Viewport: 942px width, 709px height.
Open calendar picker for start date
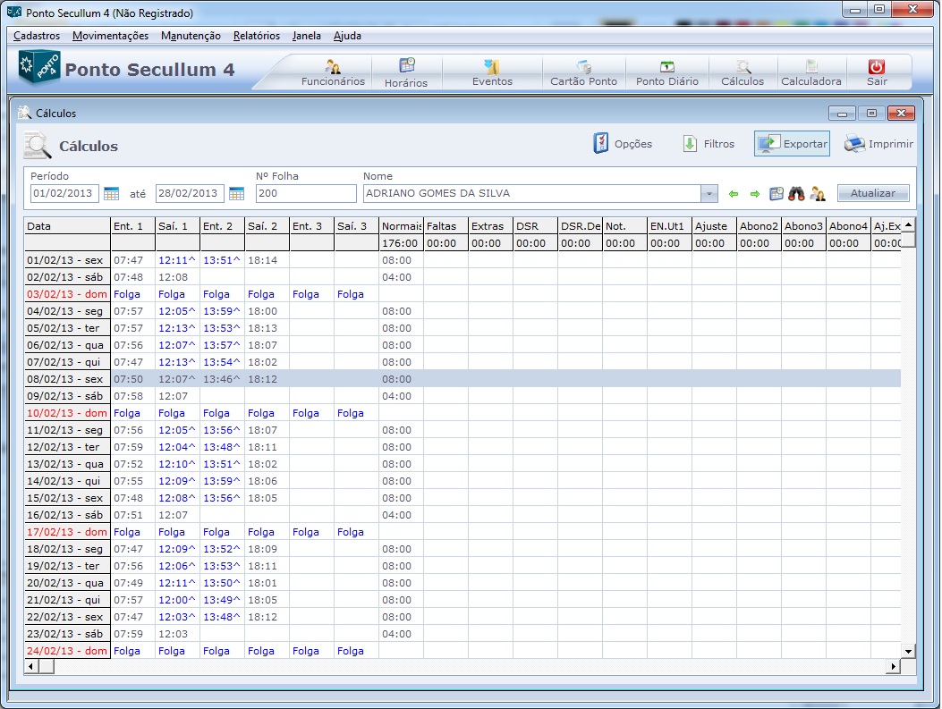pos(111,193)
